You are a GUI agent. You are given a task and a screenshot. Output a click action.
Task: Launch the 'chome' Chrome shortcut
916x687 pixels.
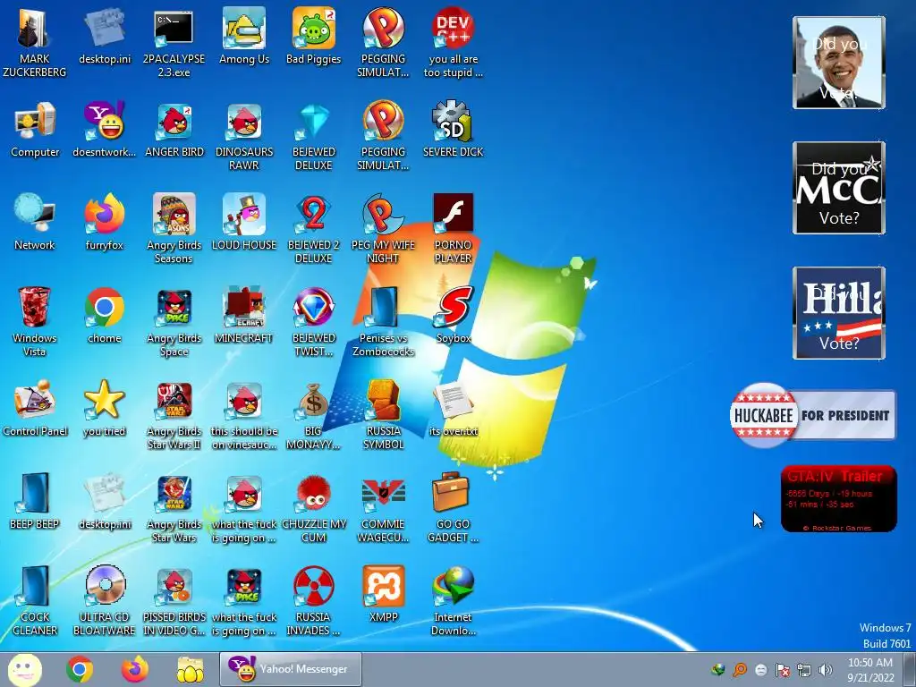pos(104,316)
